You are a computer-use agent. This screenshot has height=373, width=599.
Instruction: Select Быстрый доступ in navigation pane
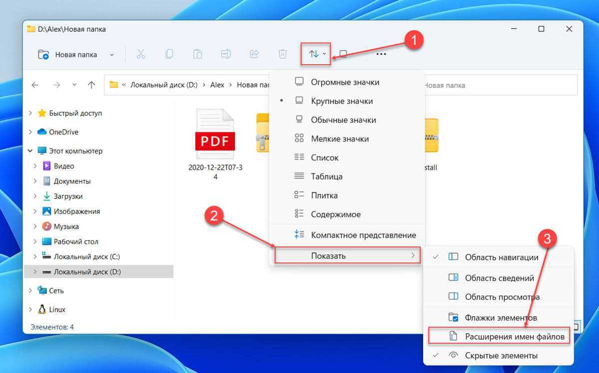[75, 113]
